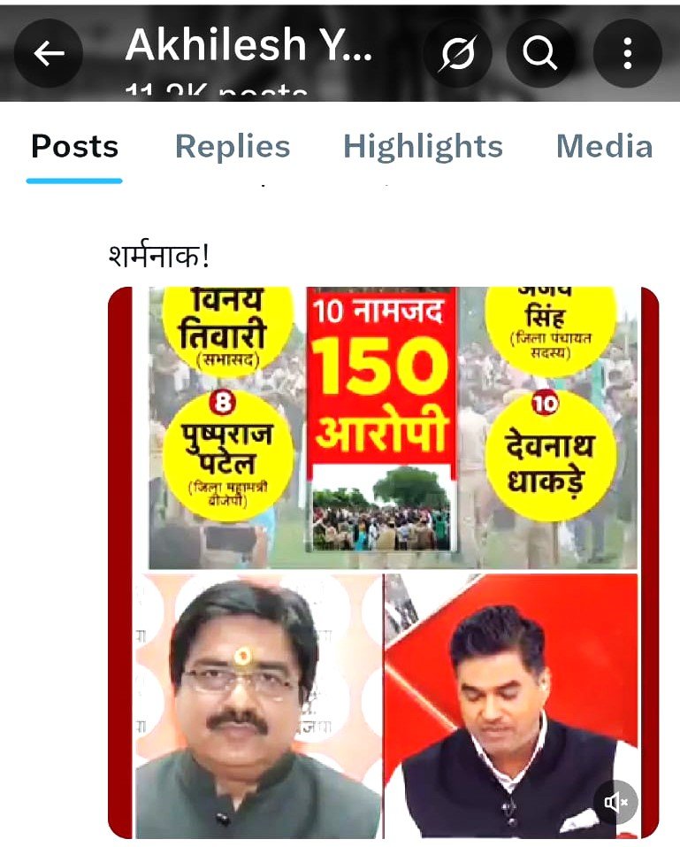
Task: Tap the crowd photo under 150 आरोपी
Action: 381,508
